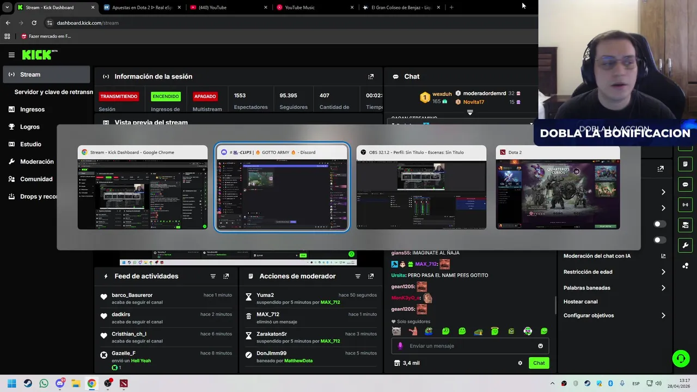Select the Dota 2 window thumbnail

[558, 188]
